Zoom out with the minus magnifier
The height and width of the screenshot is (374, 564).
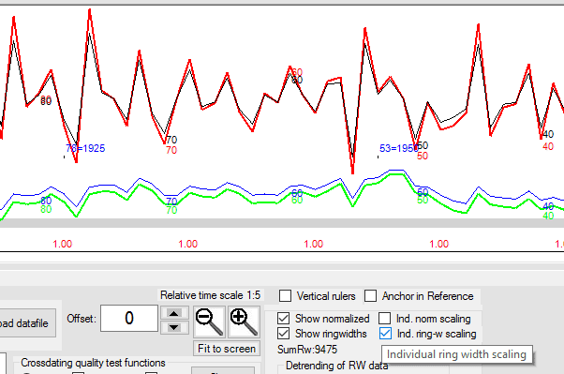point(209,322)
